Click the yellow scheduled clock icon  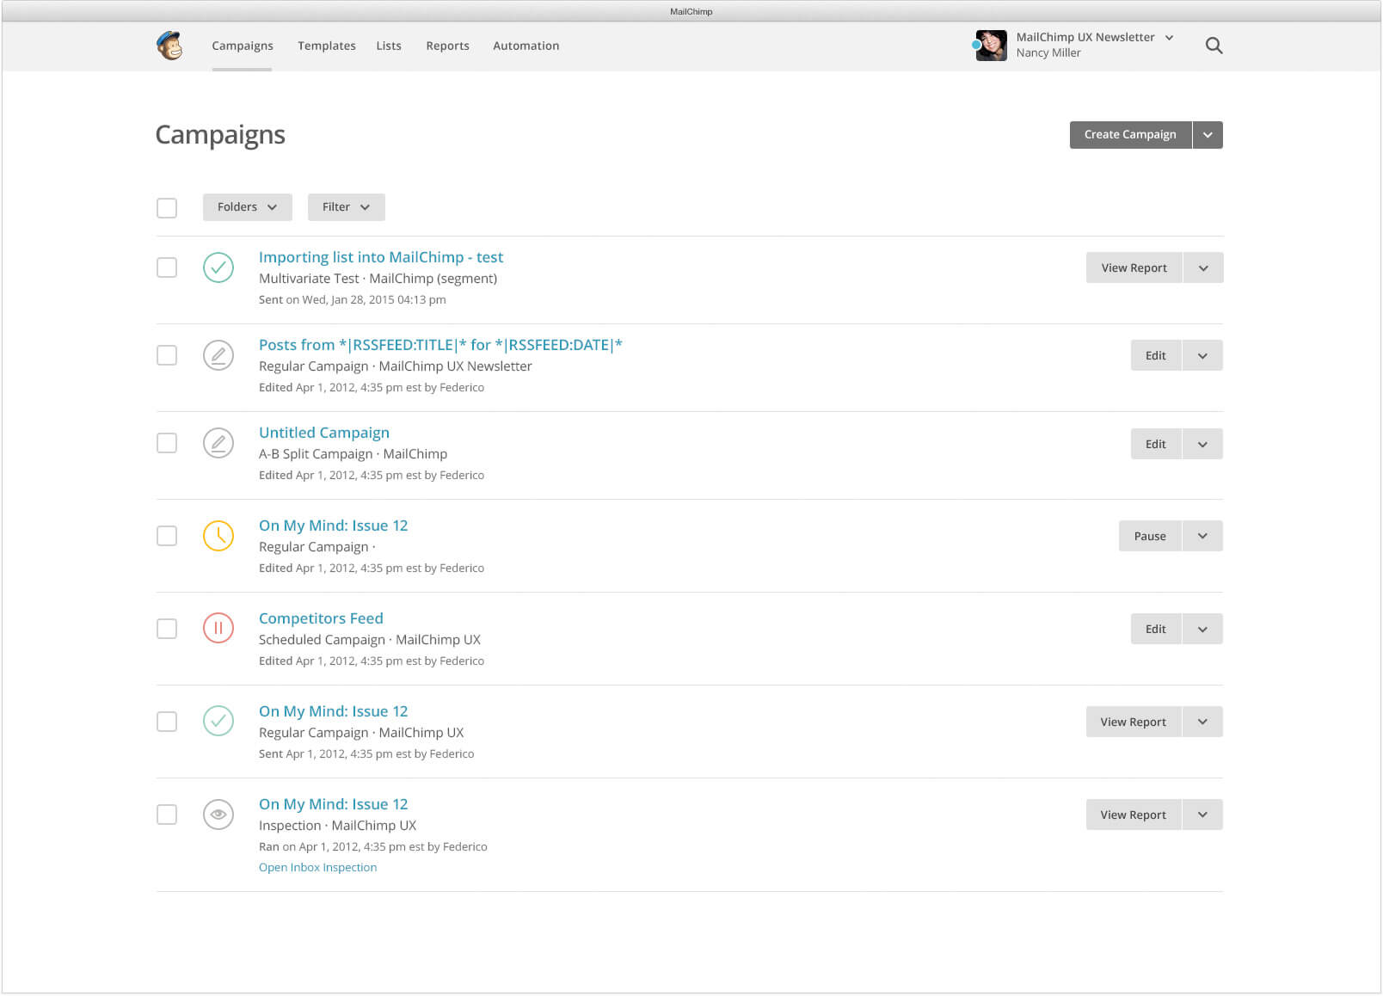coord(218,536)
